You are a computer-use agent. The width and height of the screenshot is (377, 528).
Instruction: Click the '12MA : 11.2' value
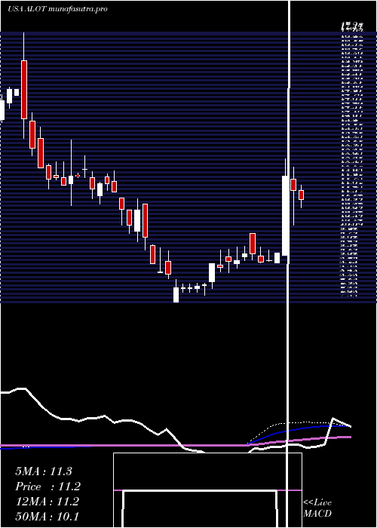pos(47,502)
